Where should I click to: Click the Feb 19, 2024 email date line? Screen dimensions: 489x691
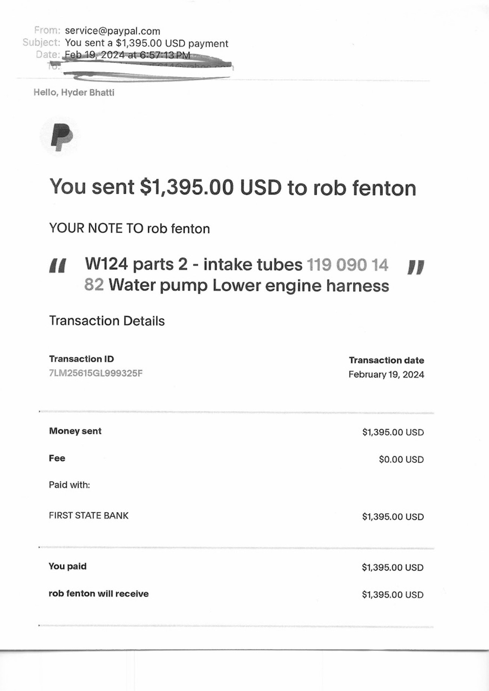tap(127, 55)
